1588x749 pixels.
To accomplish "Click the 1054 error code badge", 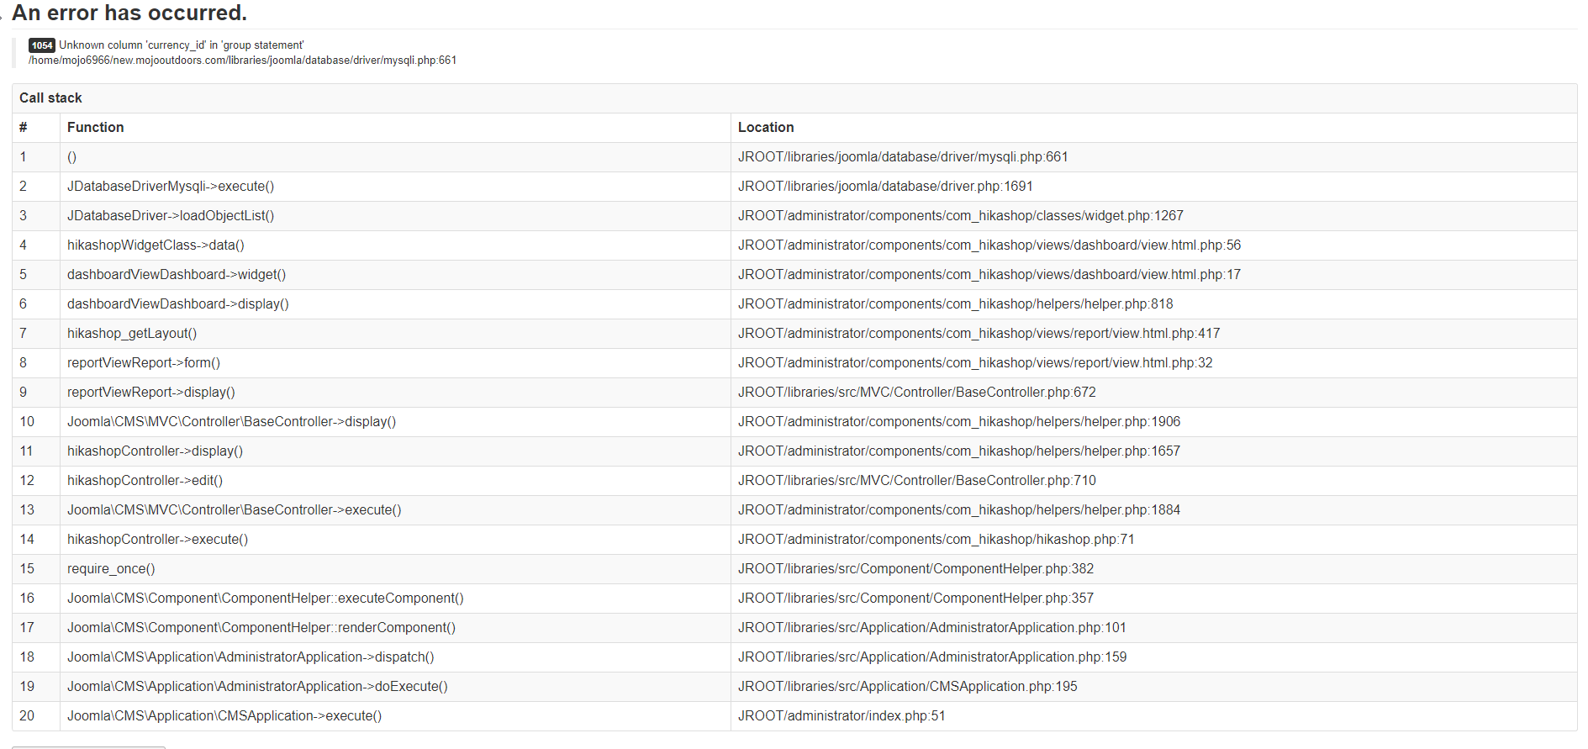I will (42, 45).
